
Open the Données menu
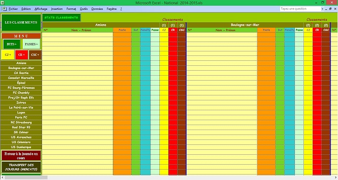[97, 9]
